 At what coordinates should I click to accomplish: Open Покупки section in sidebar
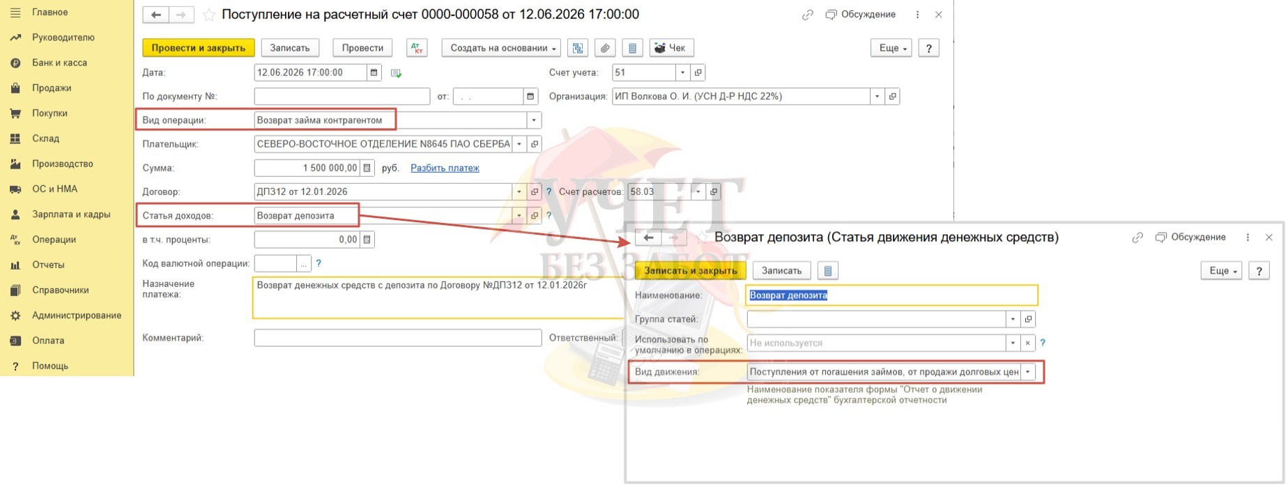tap(49, 113)
